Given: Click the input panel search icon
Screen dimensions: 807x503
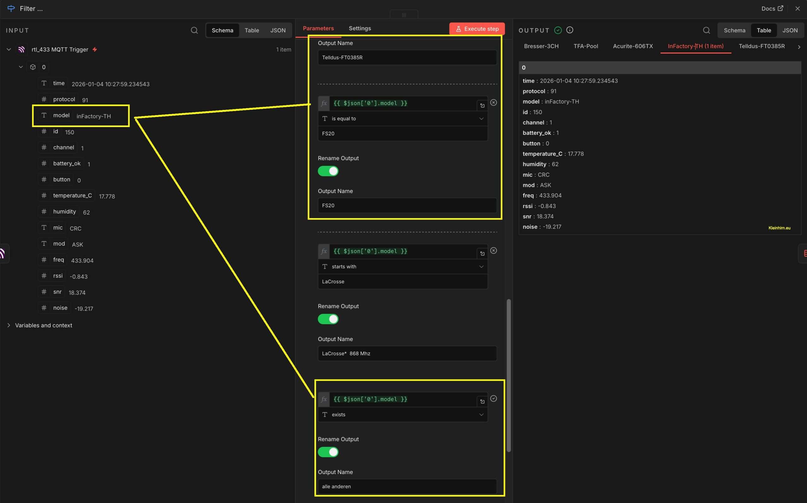Looking at the screenshot, I should click(194, 30).
